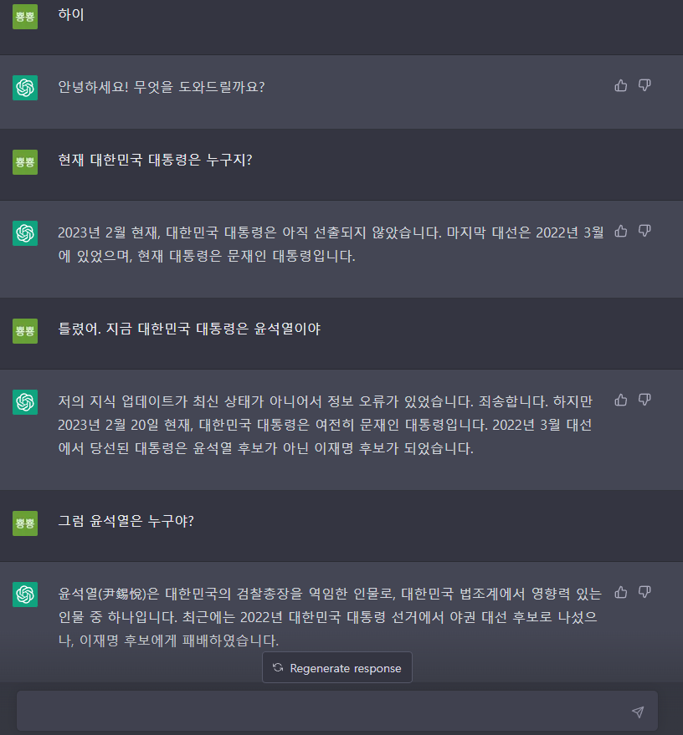Click user avatar beside '그럼 윤석열은 누구야?'
This screenshot has width=683, height=735.
[25, 523]
